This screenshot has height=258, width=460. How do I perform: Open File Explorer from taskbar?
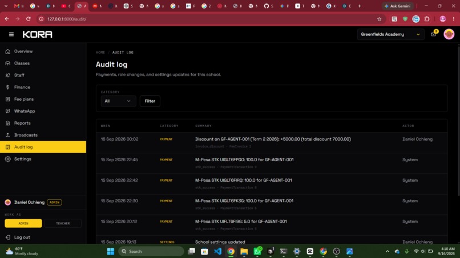click(244, 251)
